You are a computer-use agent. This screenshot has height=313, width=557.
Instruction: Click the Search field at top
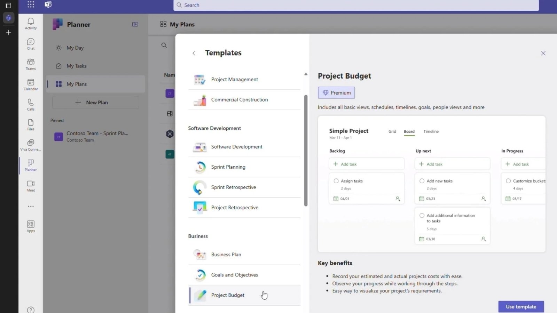coord(356,5)
